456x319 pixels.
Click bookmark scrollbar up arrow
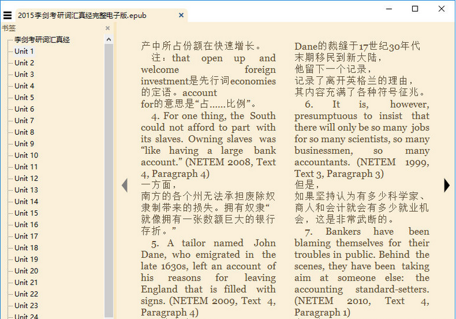[x=109, y=39]
